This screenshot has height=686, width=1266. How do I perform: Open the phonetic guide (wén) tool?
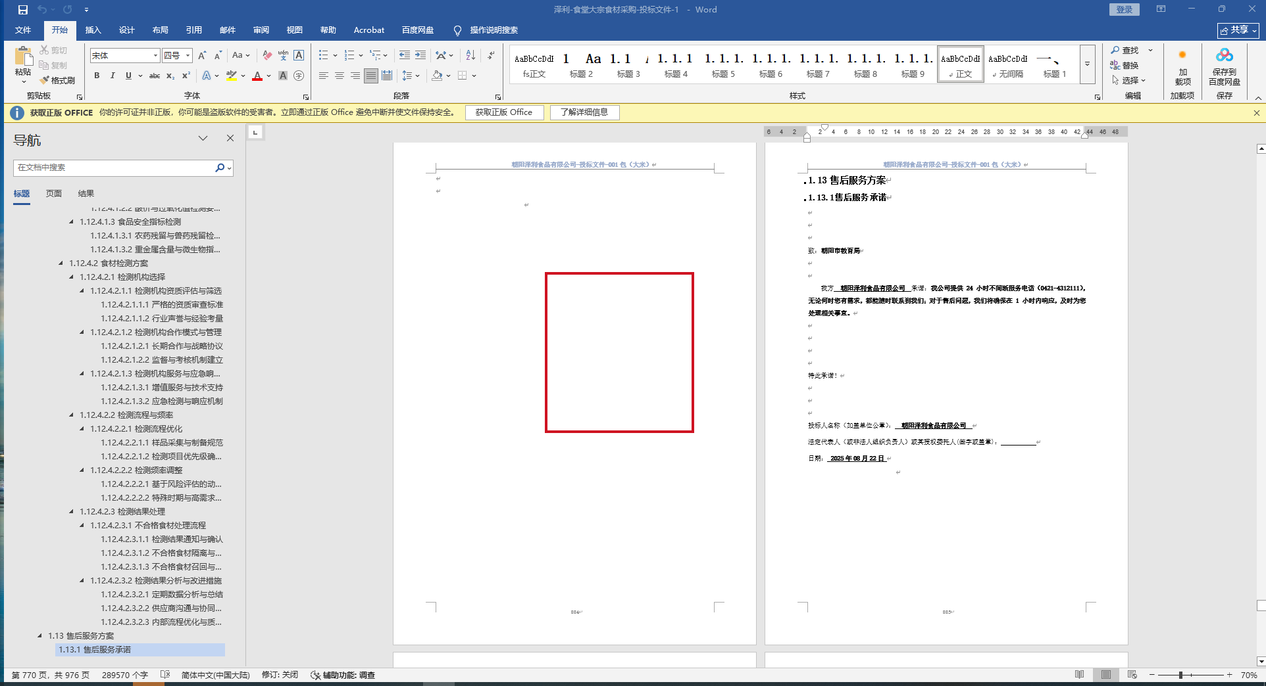pyautogui.click(x=283, y=56)
